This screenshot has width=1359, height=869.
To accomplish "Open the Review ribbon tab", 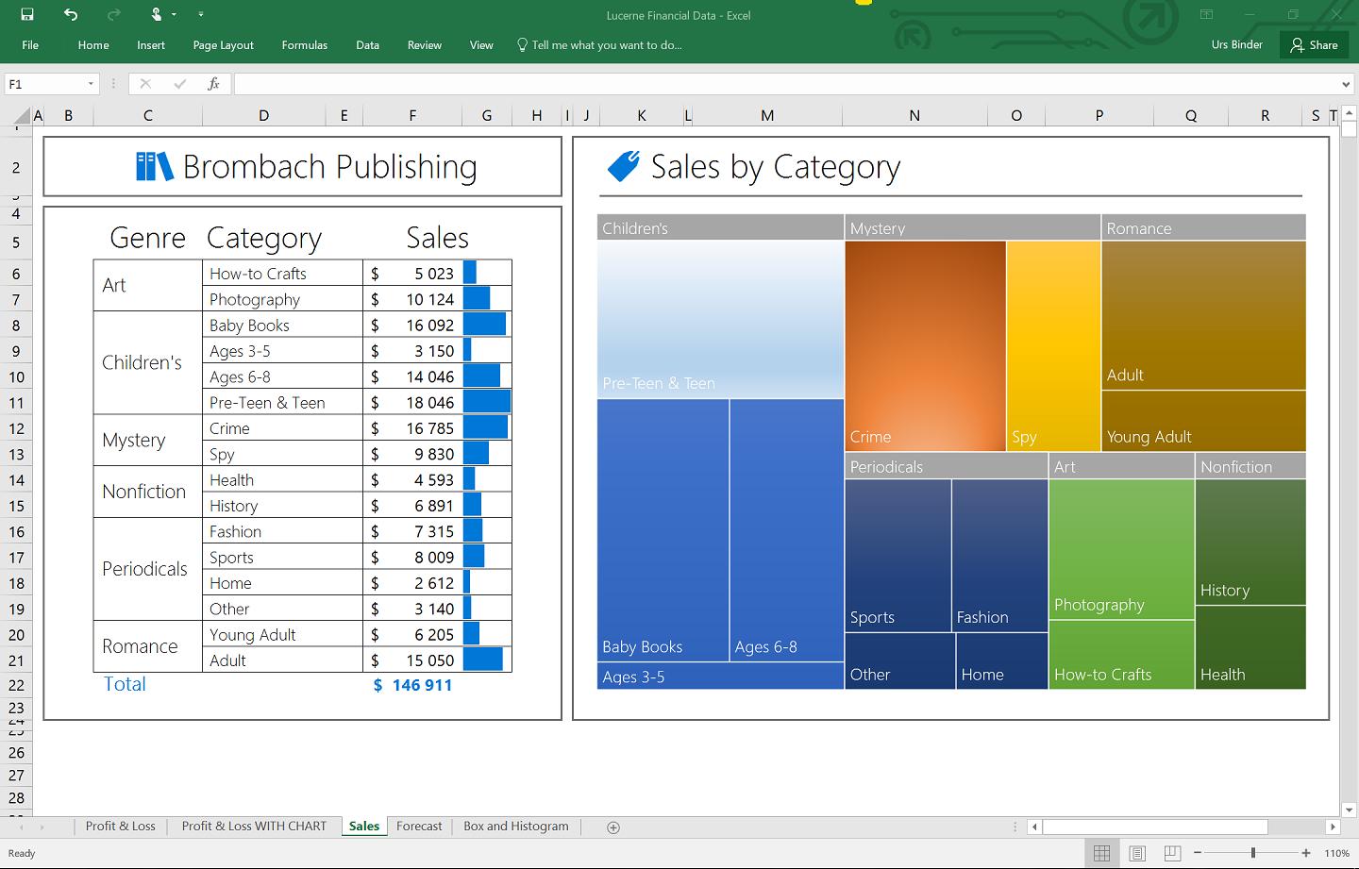I will click(x=425, y=44).
